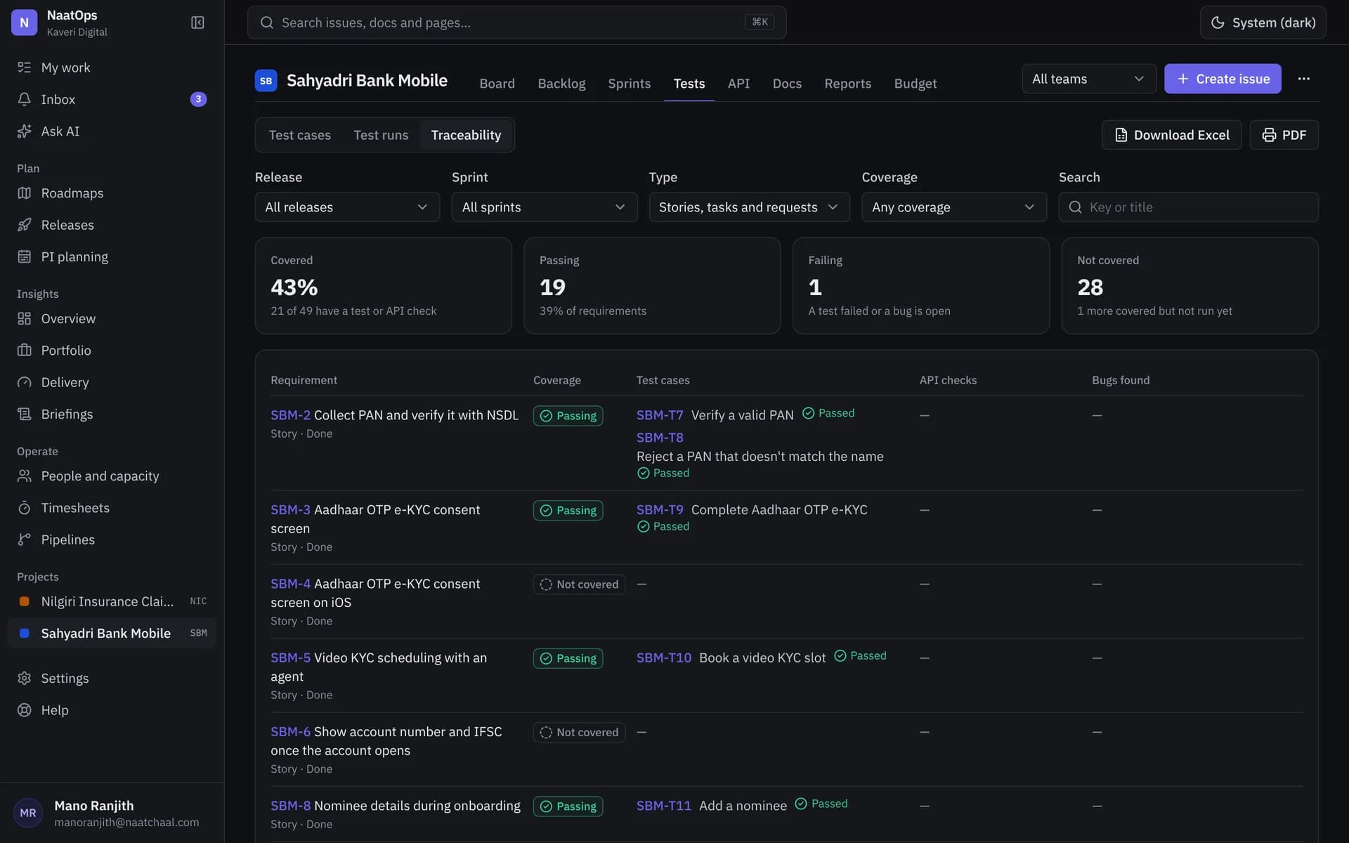Switch to the Backlog tab
1349x843 pixels.
pos(561,84)
